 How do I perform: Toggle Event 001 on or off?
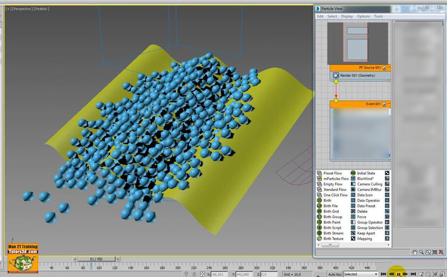click(x=384, y=104)
